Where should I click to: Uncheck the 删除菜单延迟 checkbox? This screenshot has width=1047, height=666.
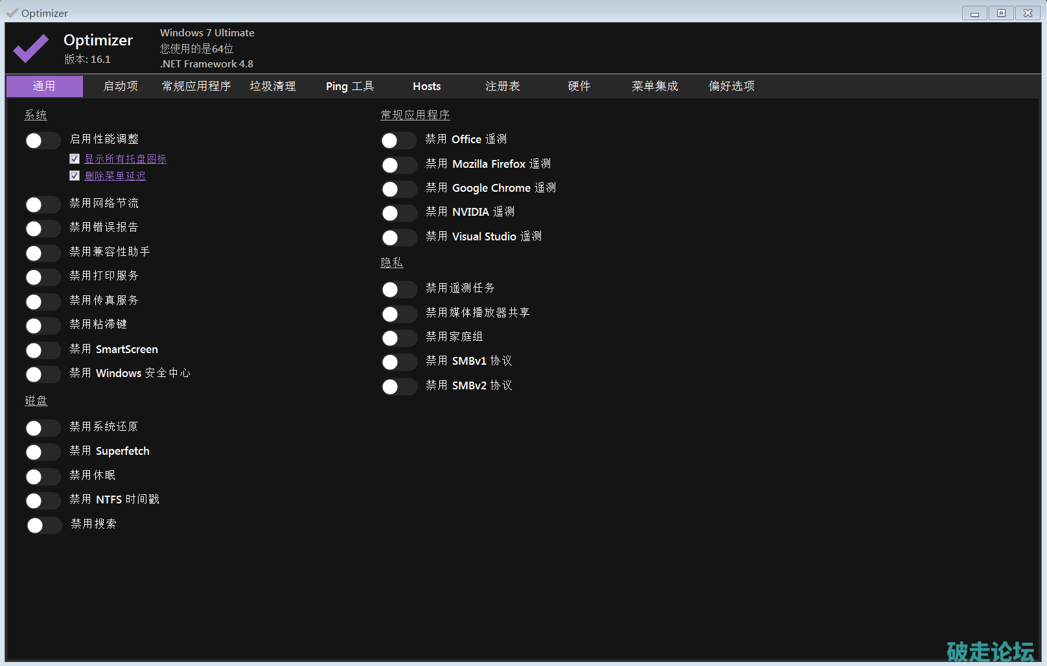[75, 176]
